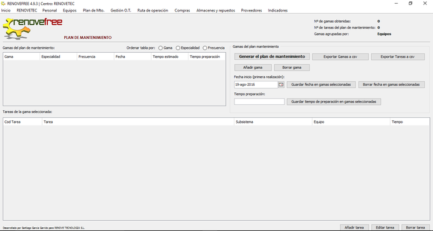Click the Especialidad column header
The height and width of the screenshot is (231, 433).
59,57
